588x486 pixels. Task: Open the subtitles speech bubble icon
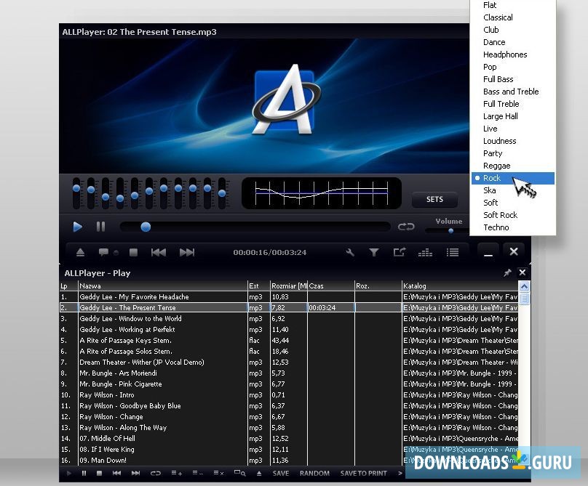[x=103, y=252]
